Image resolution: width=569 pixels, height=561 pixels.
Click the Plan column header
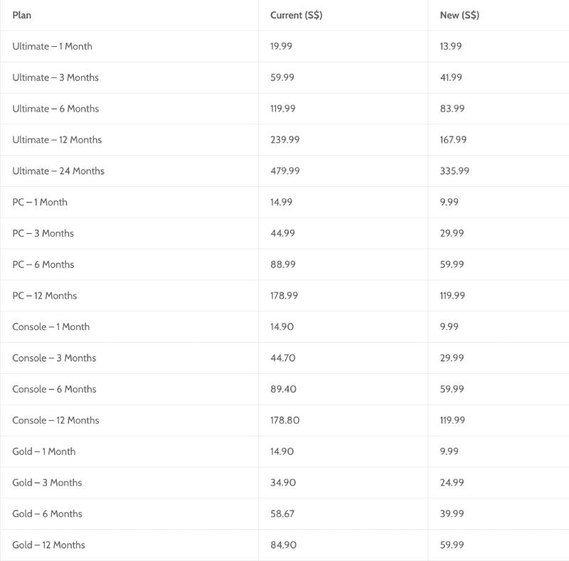point(22,15)
